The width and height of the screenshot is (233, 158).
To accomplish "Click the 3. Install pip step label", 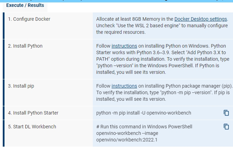I will click(x=21, y=86).
